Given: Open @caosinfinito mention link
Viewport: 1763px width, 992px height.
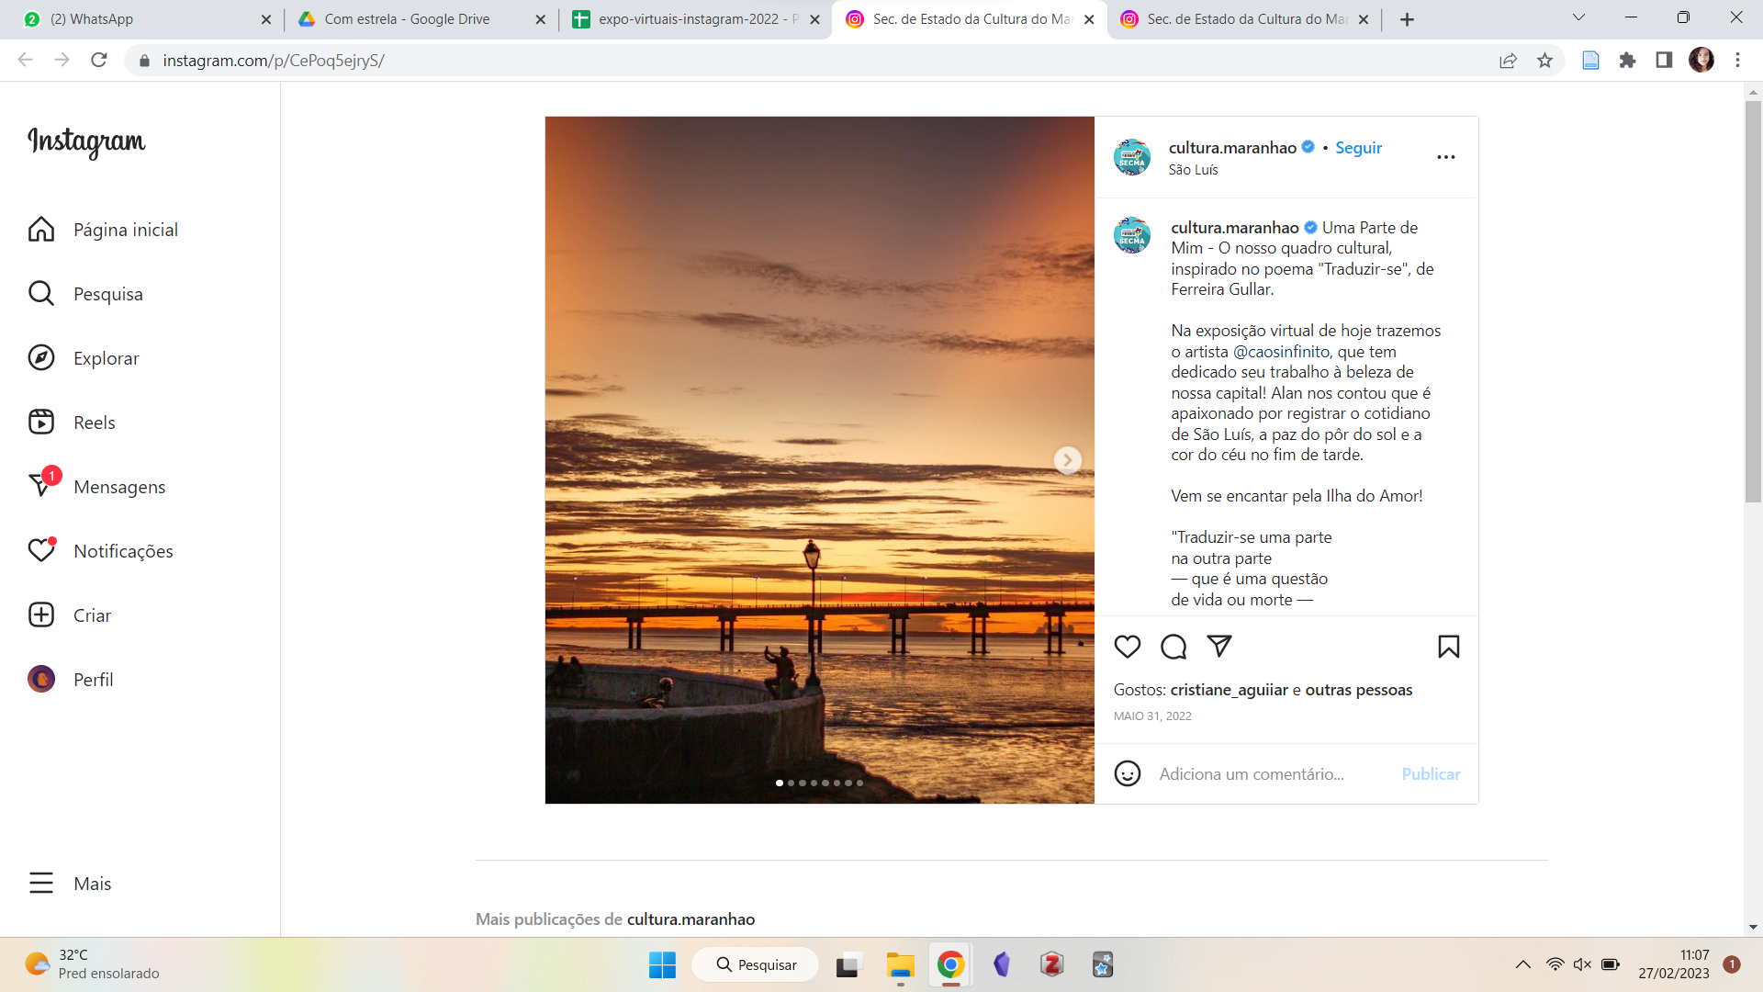Looking at the screenshot, I should point(1282,352).
